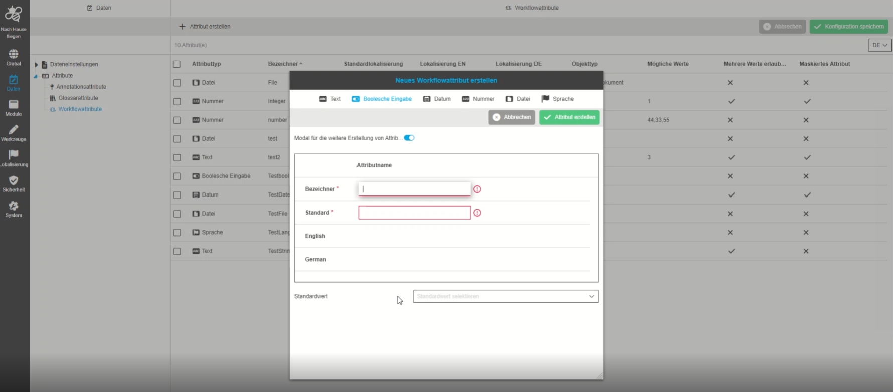Click the info icon next to Bezeichner field
Screen dimensions: 893x392
[x=477, y=189]
